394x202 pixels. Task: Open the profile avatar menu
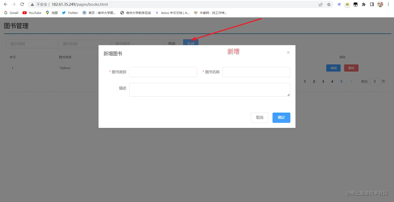pyautogui.click(x=380, y=4)
